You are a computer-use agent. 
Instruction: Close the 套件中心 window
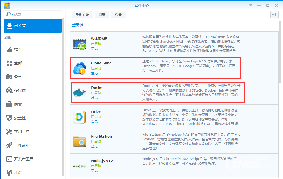[276, 5]
